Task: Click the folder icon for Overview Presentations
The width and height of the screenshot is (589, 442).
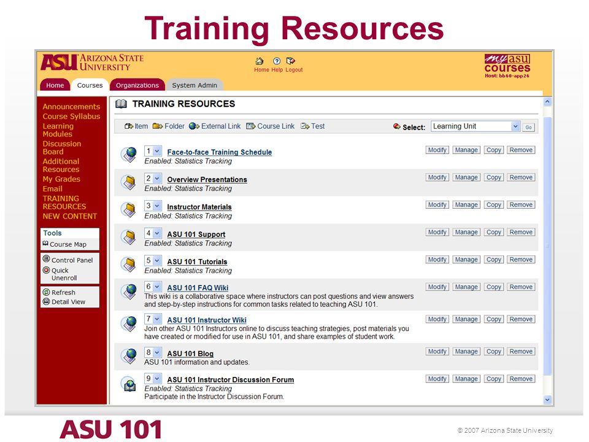Action: pyautogui.click(x=129, y=182)
